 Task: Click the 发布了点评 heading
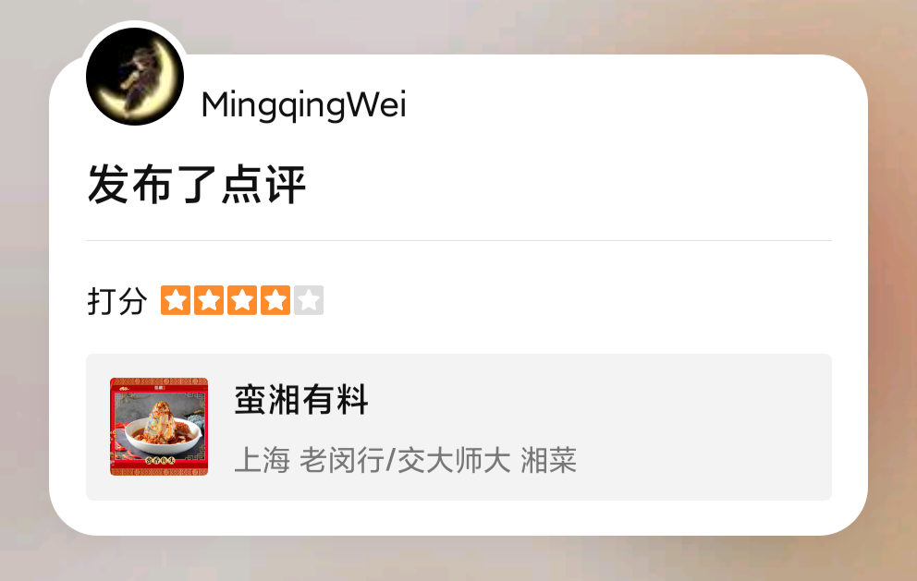[x=197, y=184]
